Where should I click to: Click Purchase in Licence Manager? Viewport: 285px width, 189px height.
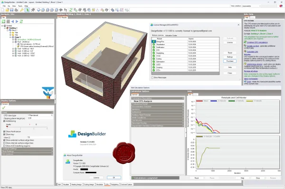pos(230,61)
